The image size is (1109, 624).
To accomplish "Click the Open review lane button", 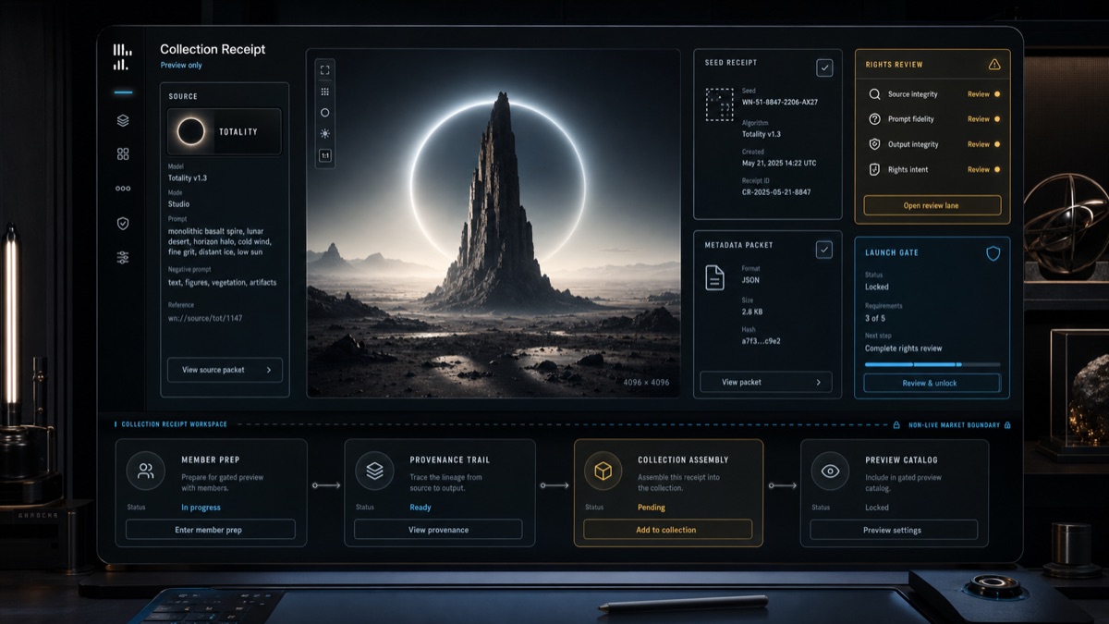I will pyautogui.click(x=932, y=205).
